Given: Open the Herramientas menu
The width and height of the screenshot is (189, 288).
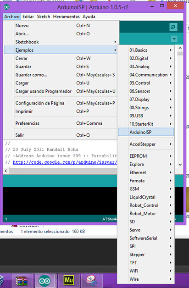Looking at the screenshot, I should click(67, 17).
